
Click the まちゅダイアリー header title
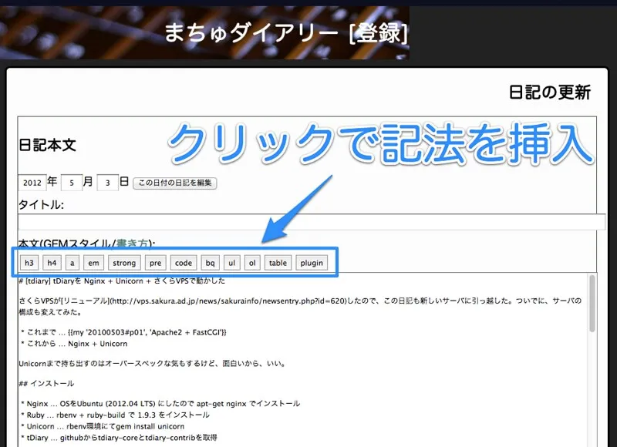(250, 32)
